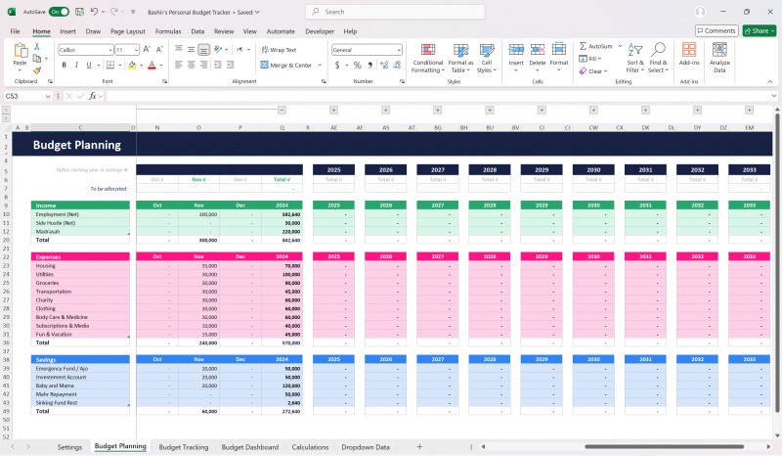Viewport: 782px width, 456px height.
Task: Toggle Wrap Text
Action: tap(279, 50)
